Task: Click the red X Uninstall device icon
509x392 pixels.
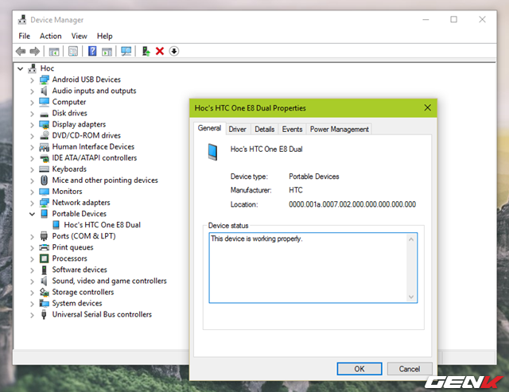Action: (160, 51)
